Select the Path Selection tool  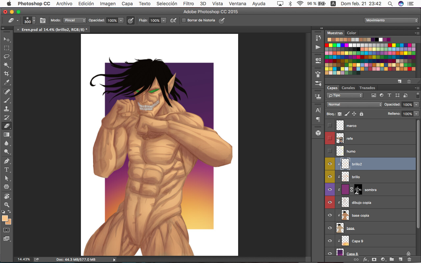tap(7, 178)
